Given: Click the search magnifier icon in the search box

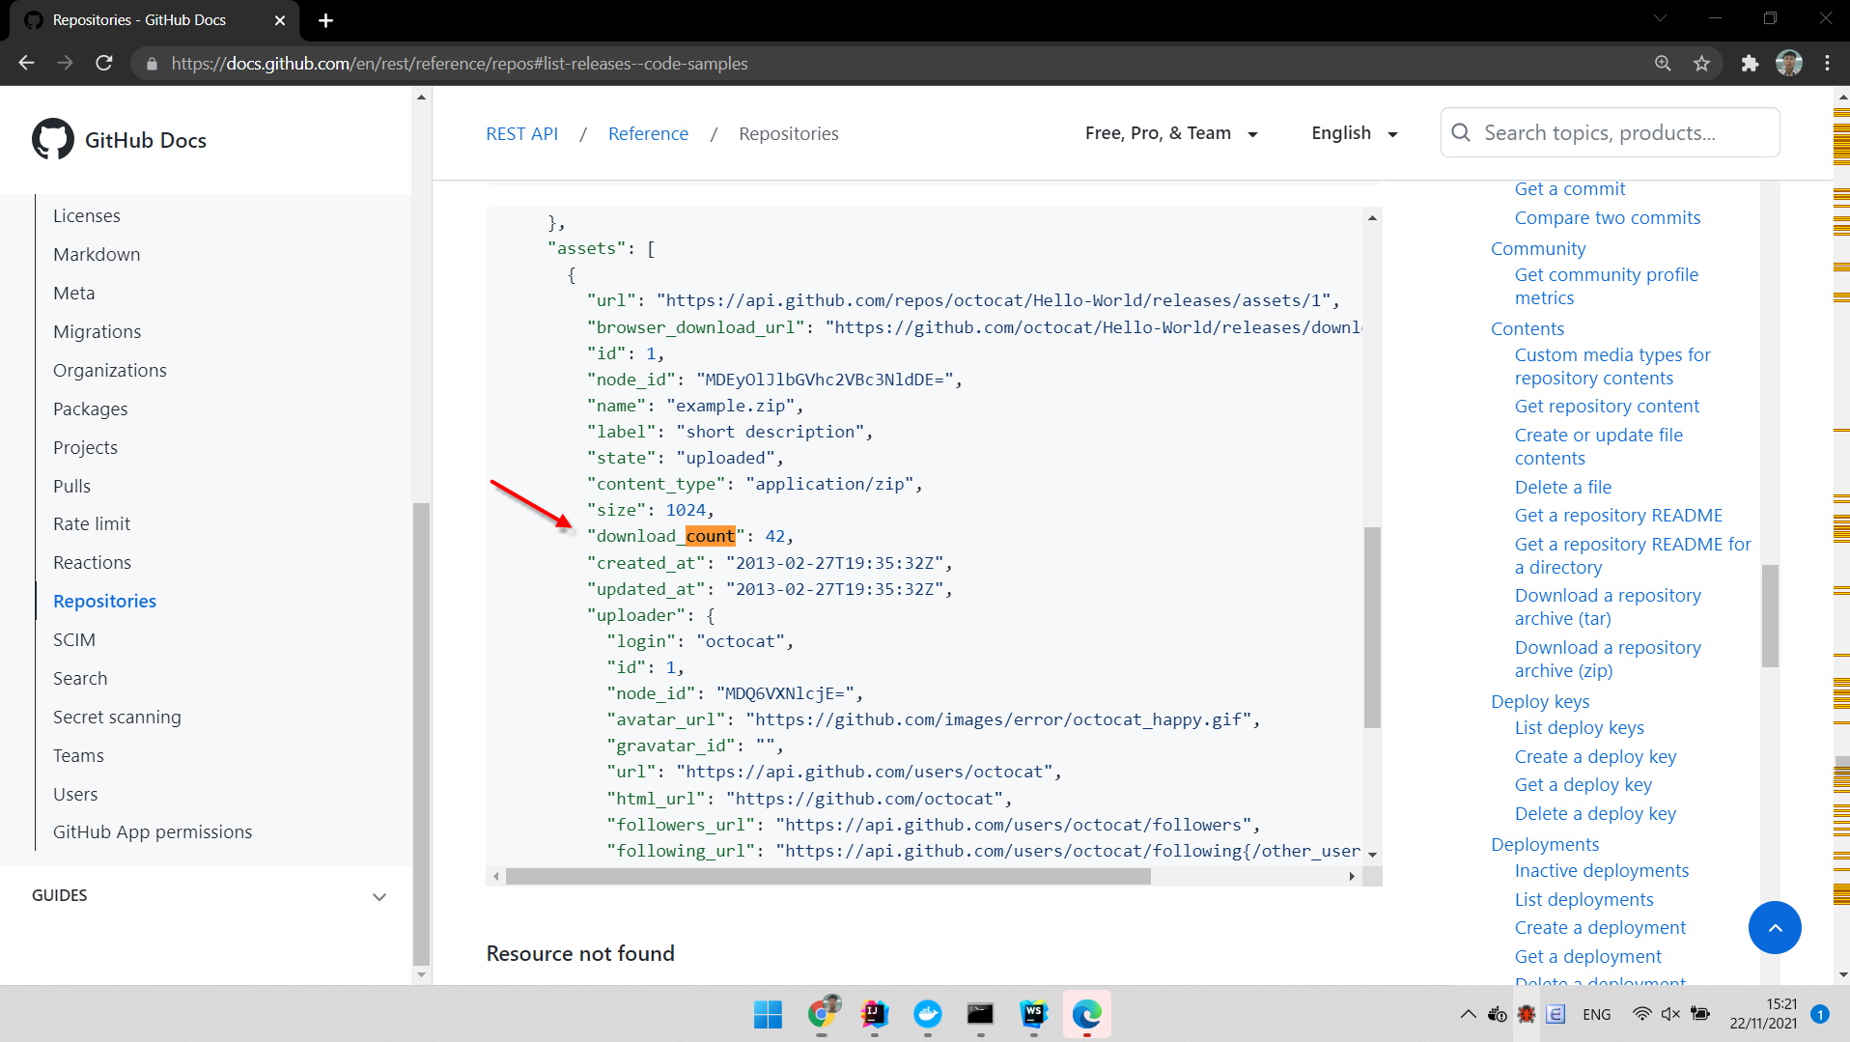Looking at the screenshot, I should tap(1462, 132).
